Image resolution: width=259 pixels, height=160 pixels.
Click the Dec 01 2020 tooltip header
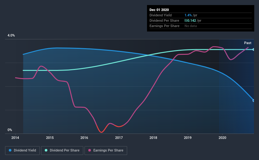pyautogui.click(x=159, y=10)
